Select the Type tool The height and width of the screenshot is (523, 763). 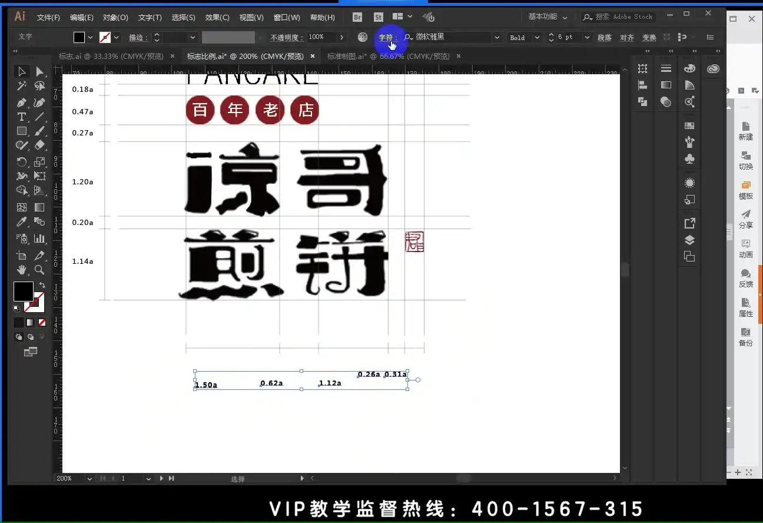(22, 117)
